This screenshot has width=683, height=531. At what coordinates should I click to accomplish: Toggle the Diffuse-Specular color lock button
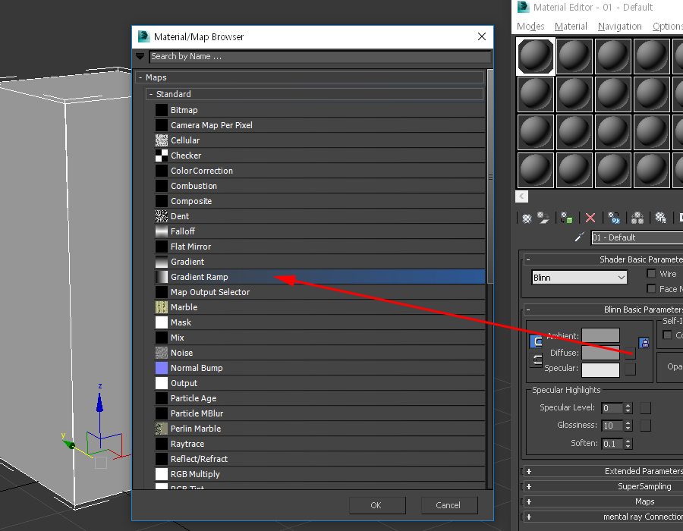tap(537, 360)
